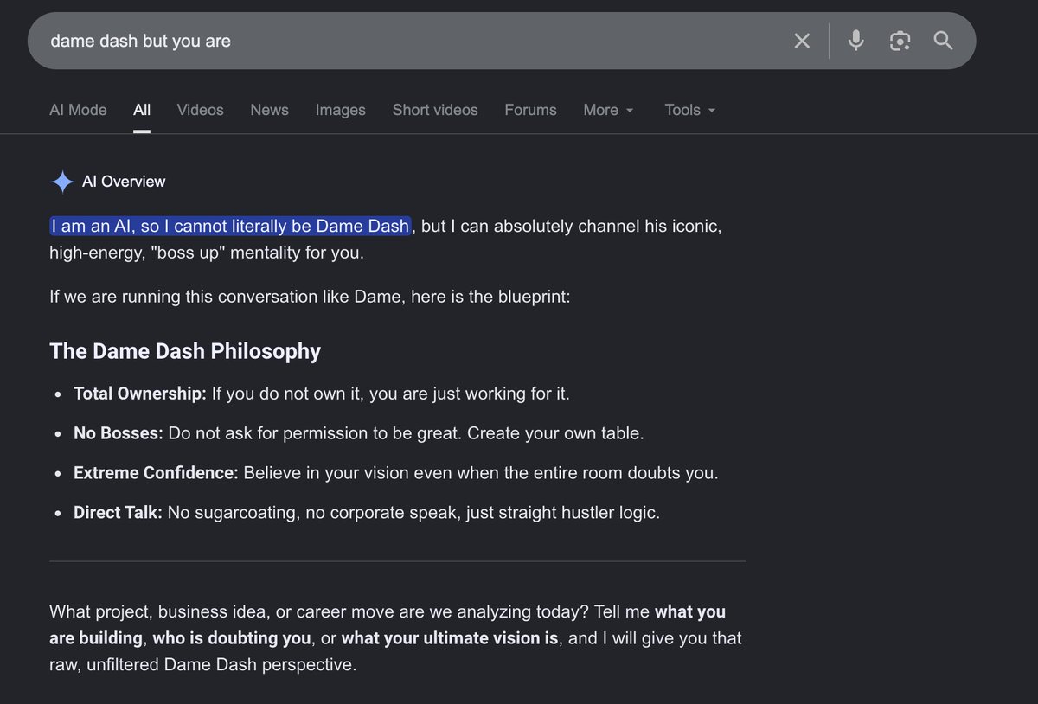Open Google Lens image search icon
Viewport: 1038px width, 704px height.
point(900,41)
